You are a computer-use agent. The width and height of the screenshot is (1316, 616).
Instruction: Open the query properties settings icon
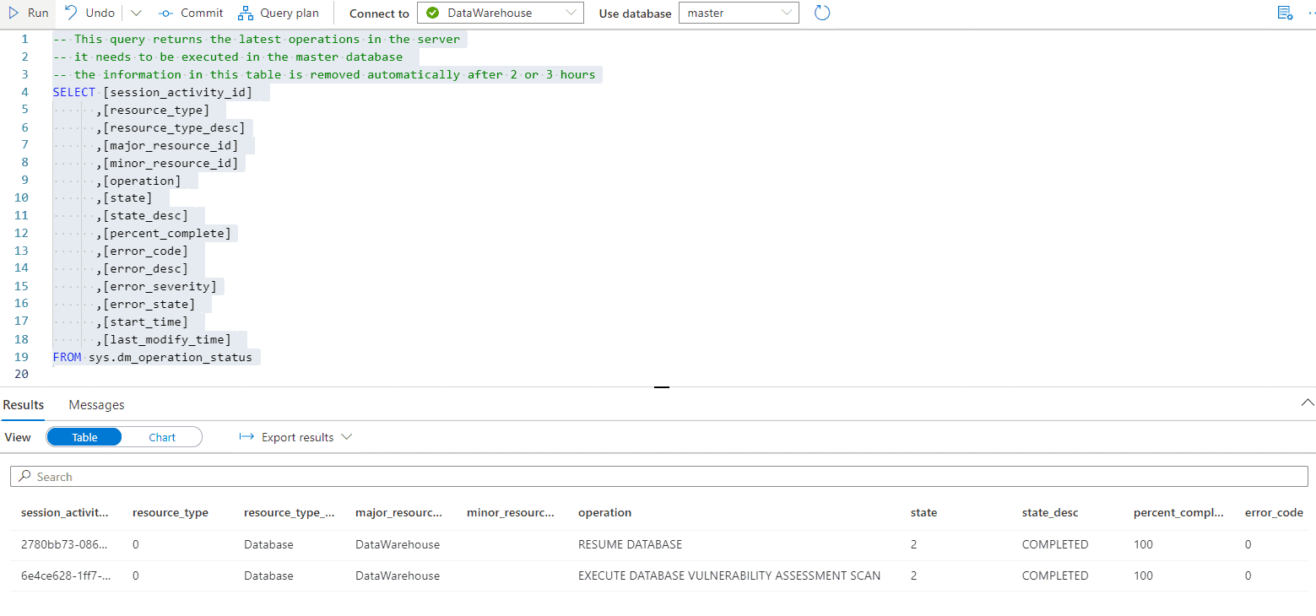(x=1285, y=13)
